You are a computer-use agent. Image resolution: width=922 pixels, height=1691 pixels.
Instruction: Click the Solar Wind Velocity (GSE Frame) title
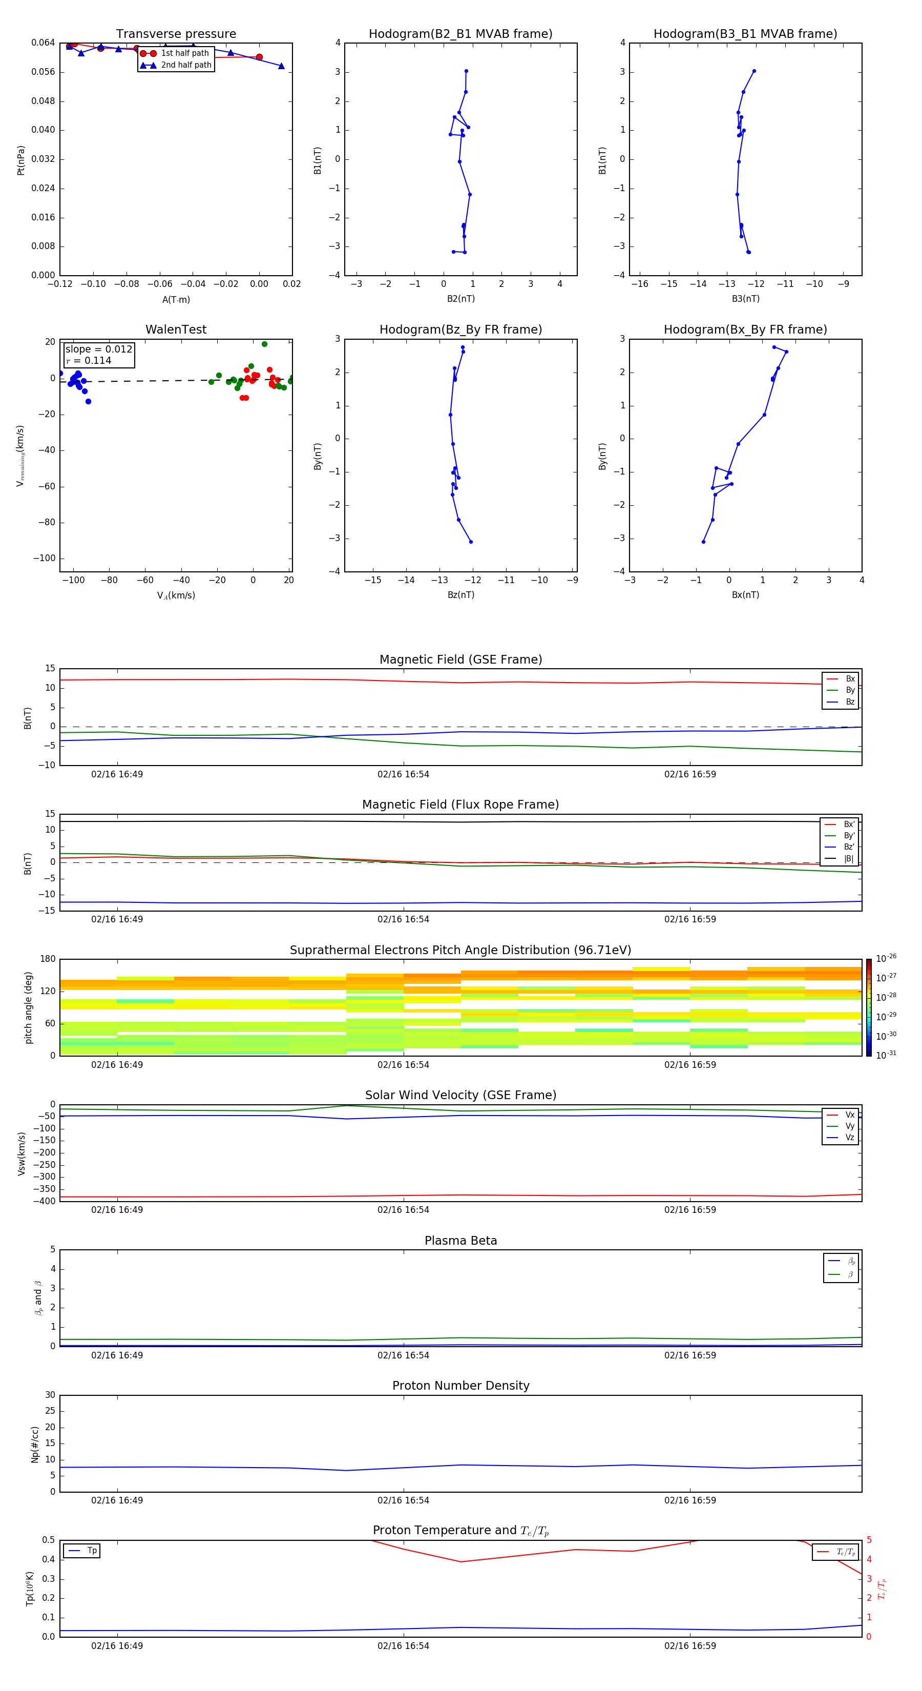click(460, 1095)
